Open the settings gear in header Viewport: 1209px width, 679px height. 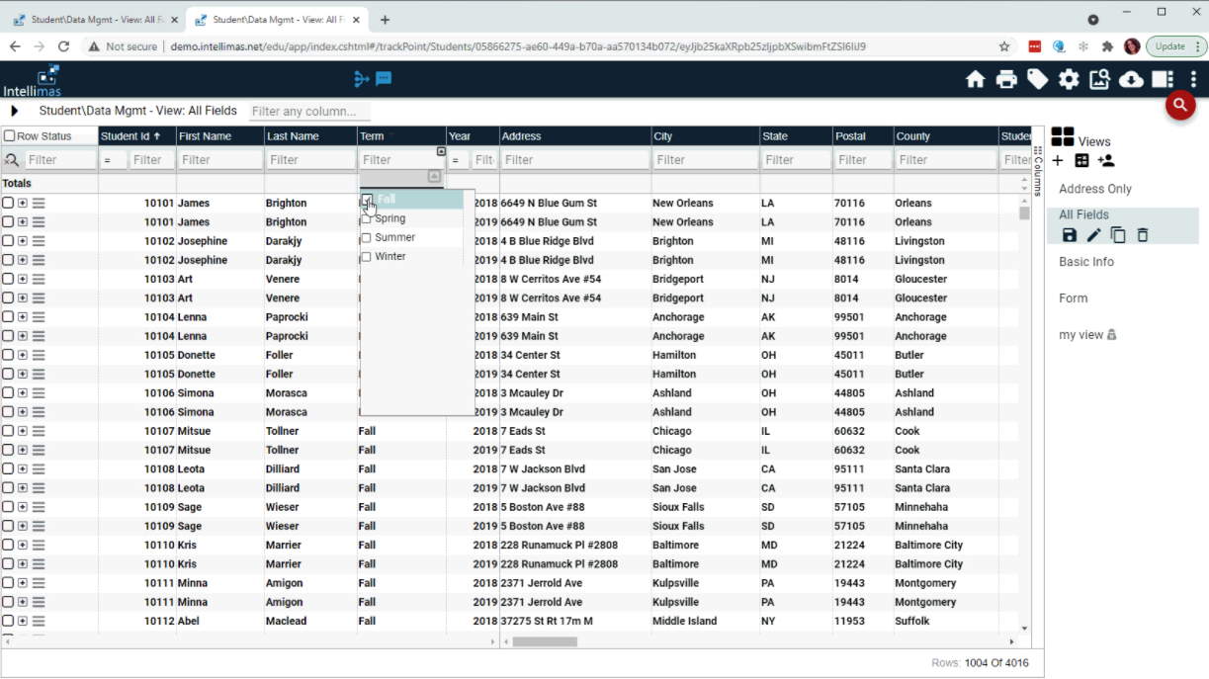[1069, 80]
